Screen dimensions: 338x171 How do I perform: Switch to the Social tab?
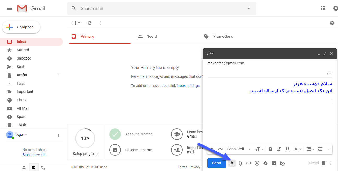[152, 37]
